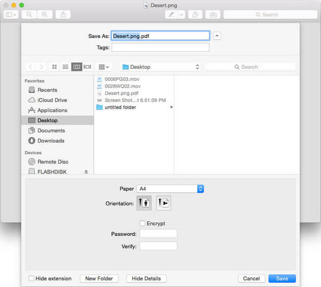Click the rotate icon in toolbar
This screenshot has width=321, height=287.
[x=196, y=14]
